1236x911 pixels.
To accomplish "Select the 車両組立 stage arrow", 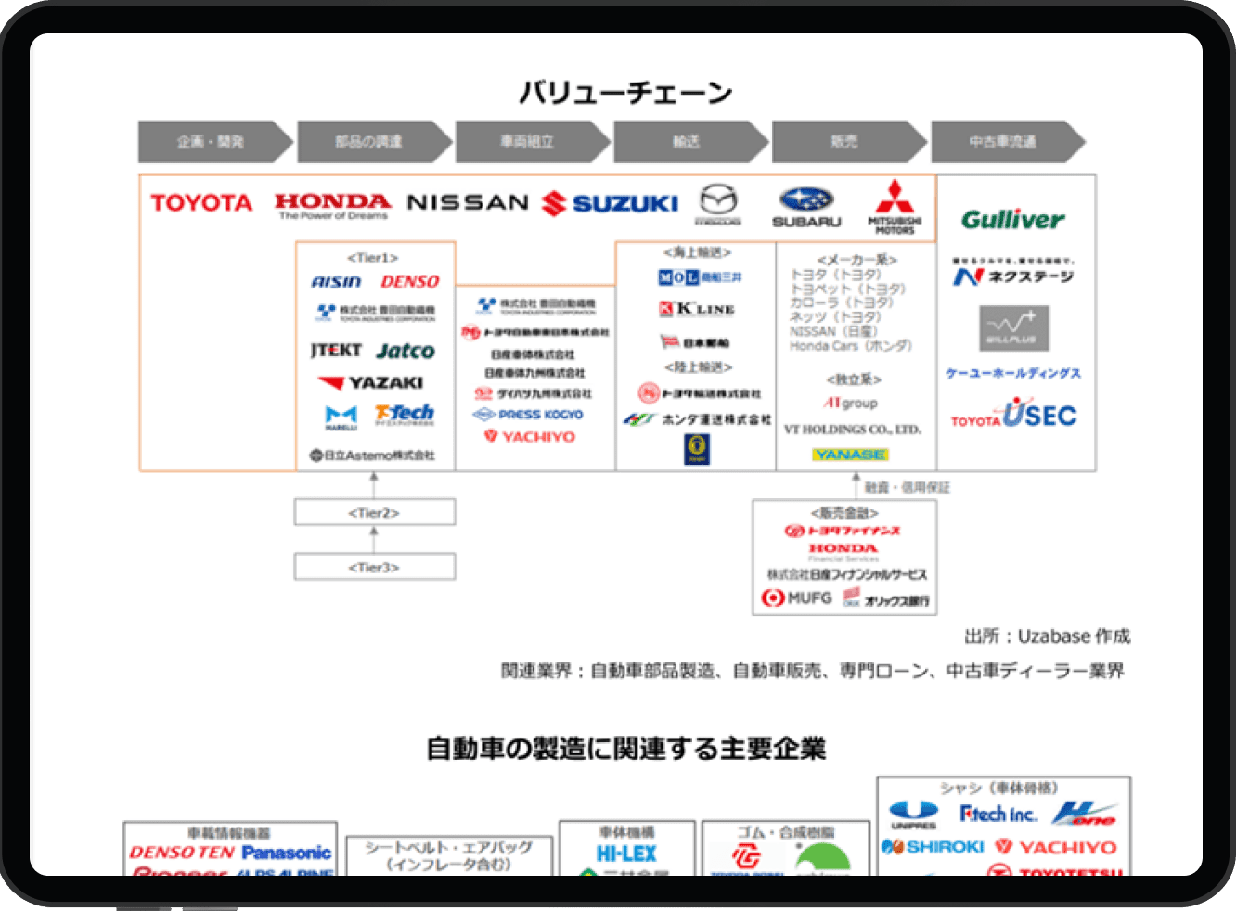I will point(531,142).
